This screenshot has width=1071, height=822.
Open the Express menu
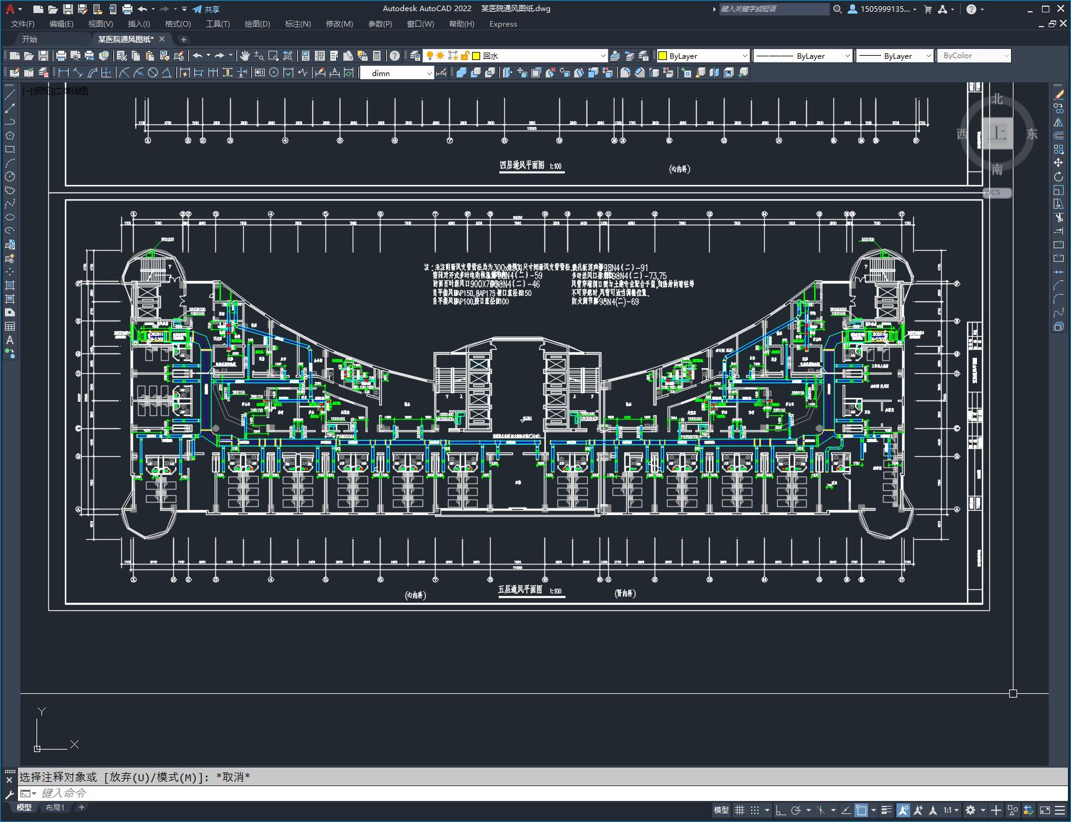503,24
